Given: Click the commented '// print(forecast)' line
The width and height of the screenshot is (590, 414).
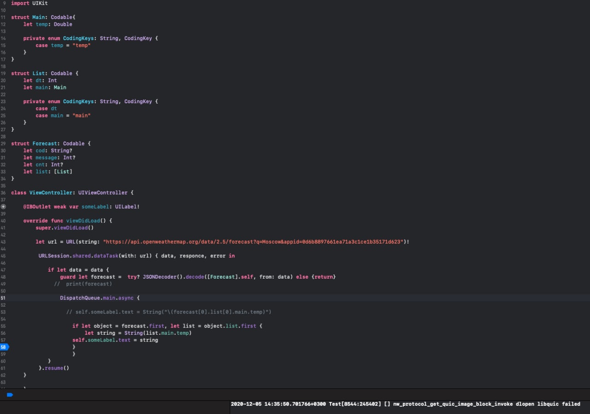Looking at the screenshot, I should point(83,284).
